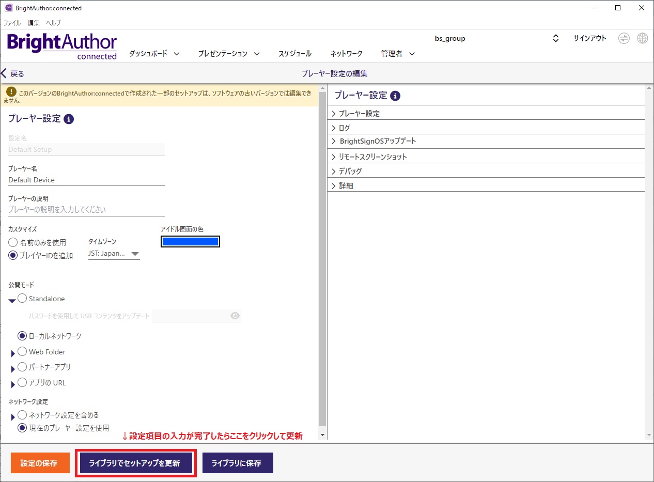Open the ファイル menu
The image size is (654, 482).
pos(12,23)
